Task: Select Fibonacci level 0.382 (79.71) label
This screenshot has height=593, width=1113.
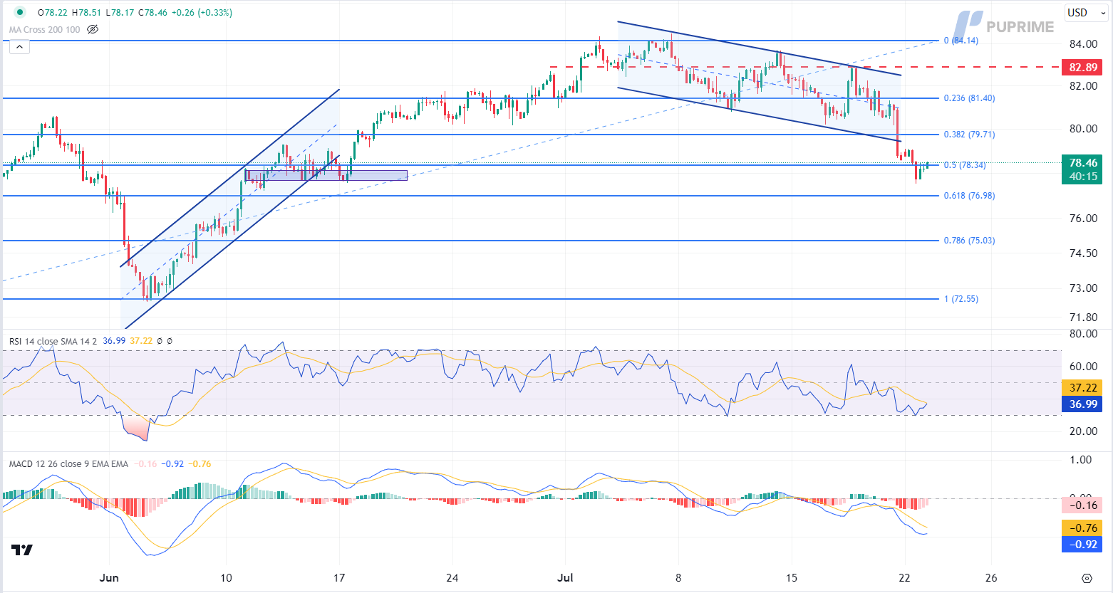Action: tap(969, 135)
